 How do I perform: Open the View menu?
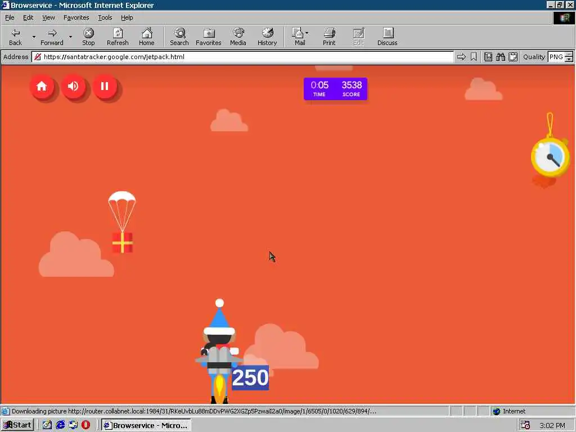48,17
